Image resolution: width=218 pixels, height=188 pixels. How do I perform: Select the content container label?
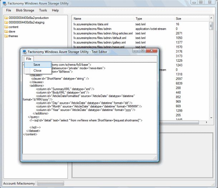[x=14, y=27]
